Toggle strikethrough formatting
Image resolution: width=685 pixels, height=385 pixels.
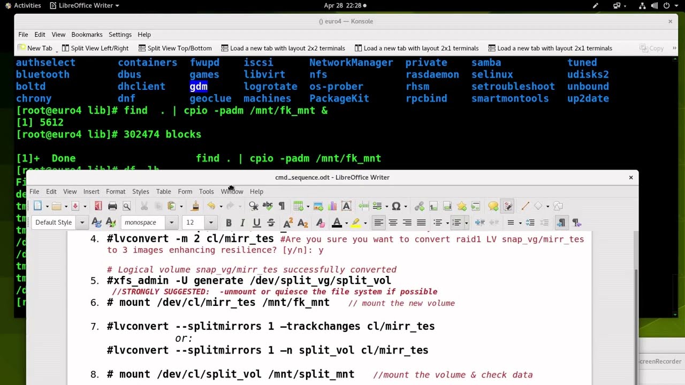271,222
